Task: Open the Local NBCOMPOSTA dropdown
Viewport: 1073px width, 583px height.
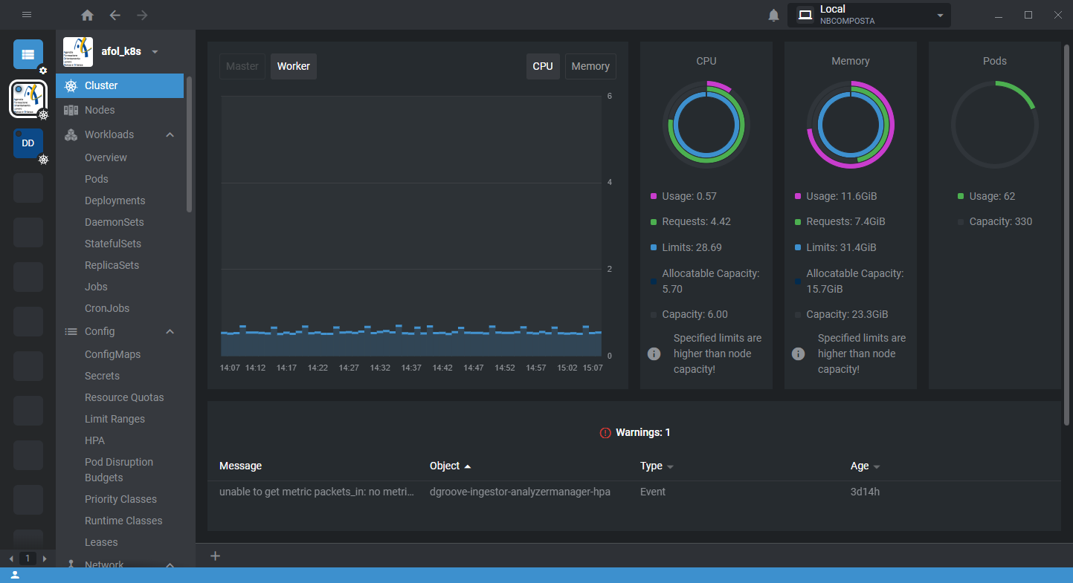Action: point(869,15)
